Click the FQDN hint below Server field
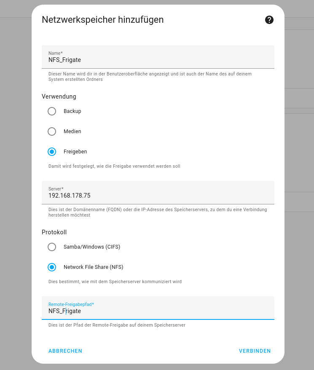 tap(157, 212)
